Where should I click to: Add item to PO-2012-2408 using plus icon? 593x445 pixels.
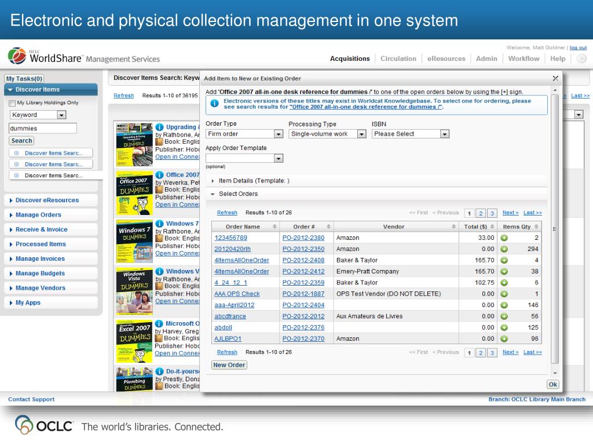(504, 260)
